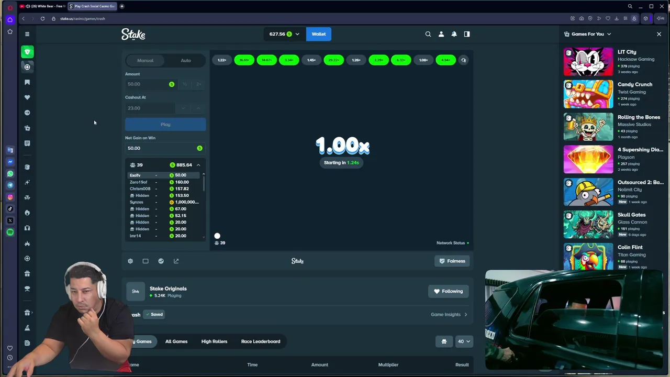Click the 29.22× past result pill
670x377 pixels.
[x=334, y=60]
